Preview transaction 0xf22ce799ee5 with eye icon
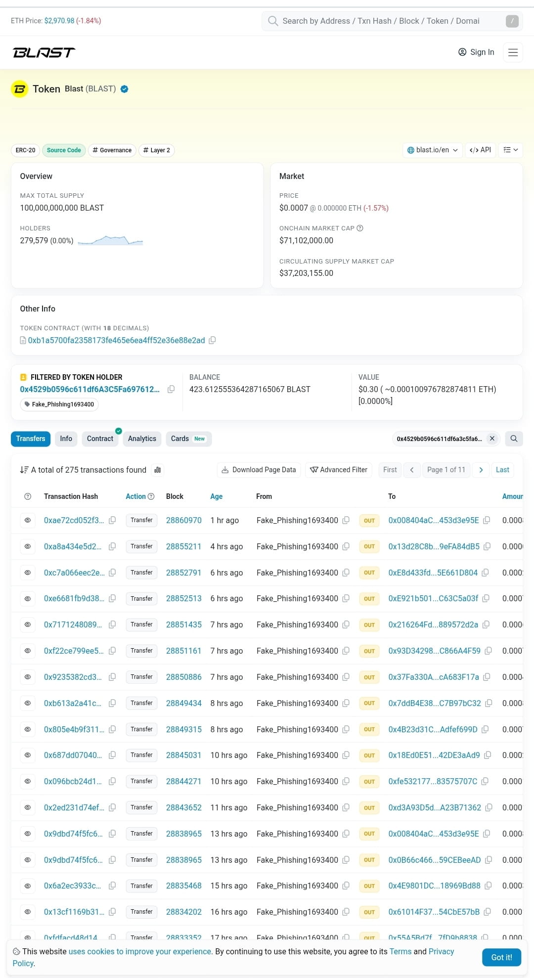The image size is (534, 978). click(28, 651)
